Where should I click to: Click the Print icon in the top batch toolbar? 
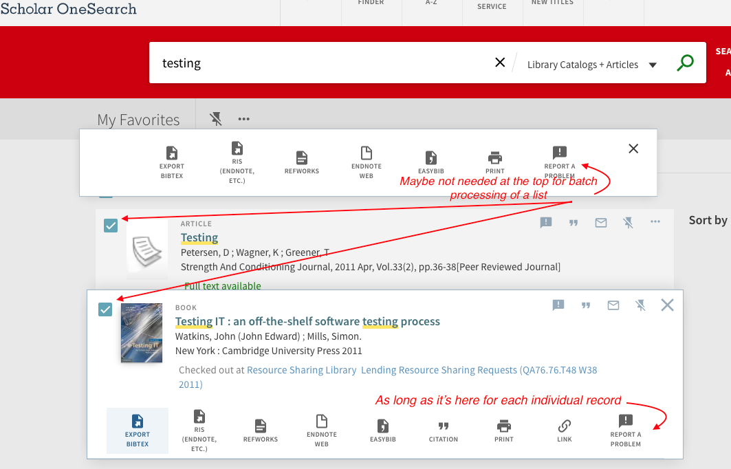coord(495,162)
